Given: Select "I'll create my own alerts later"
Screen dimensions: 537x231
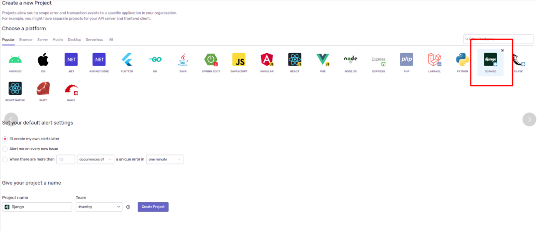Looking at the screenshot, I should (5, 139).
